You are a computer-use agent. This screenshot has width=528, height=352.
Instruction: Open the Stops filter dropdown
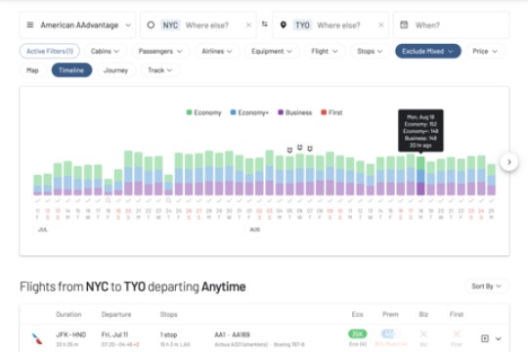[x=370, y=51]
